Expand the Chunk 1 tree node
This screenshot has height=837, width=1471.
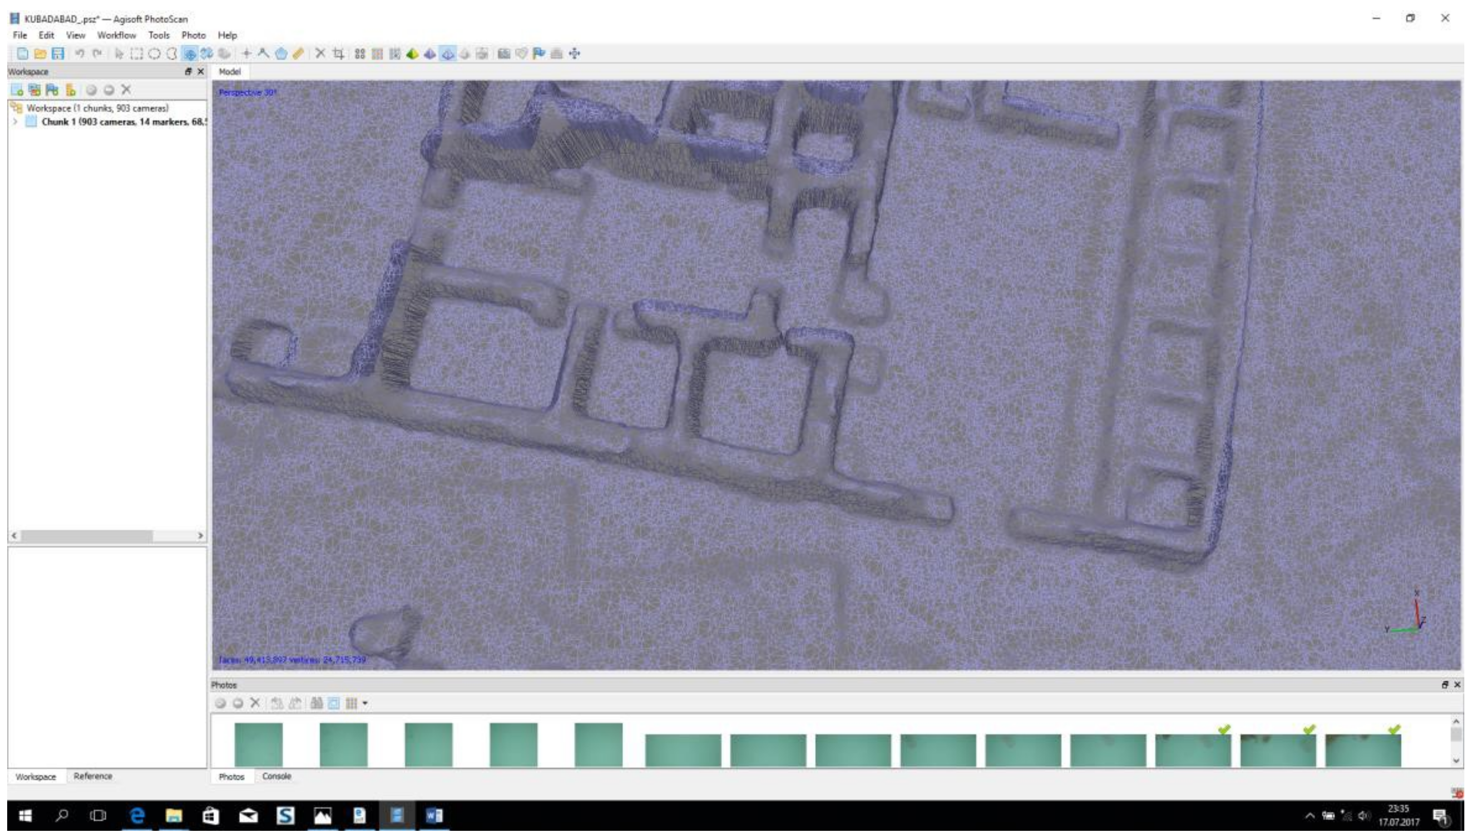click(15, 122)
